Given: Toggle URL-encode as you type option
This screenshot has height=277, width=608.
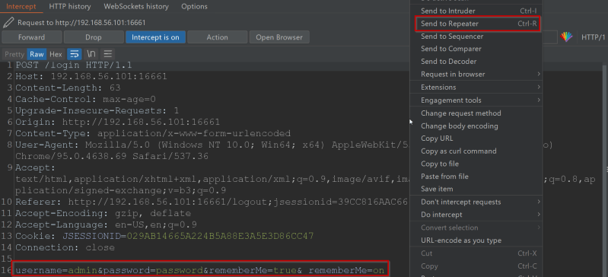Looking at the screenshot, I should point(476,240).
